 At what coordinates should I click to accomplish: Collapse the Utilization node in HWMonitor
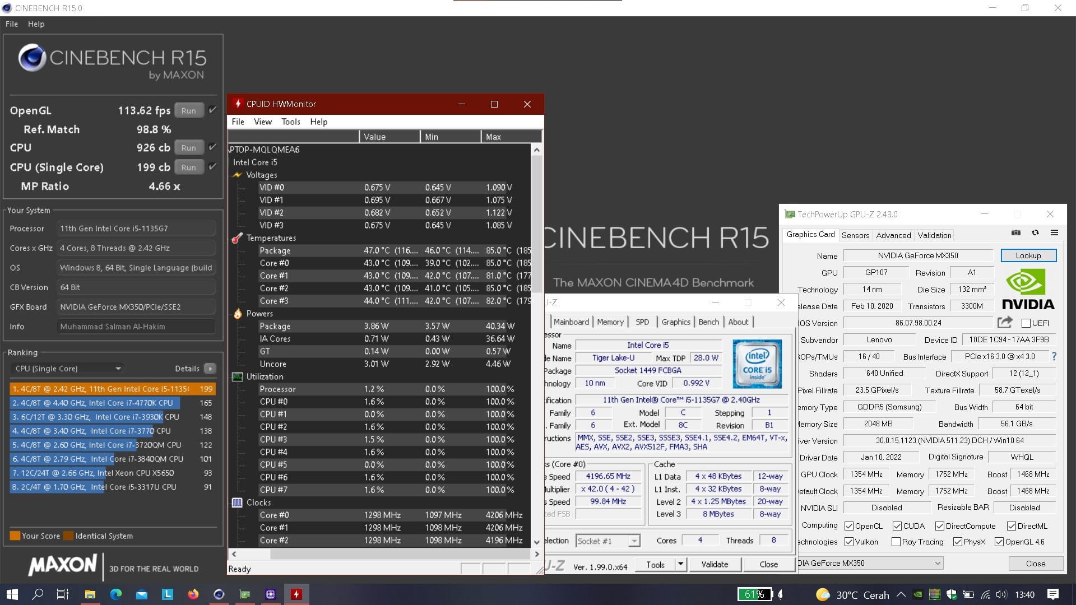[238, 376]
